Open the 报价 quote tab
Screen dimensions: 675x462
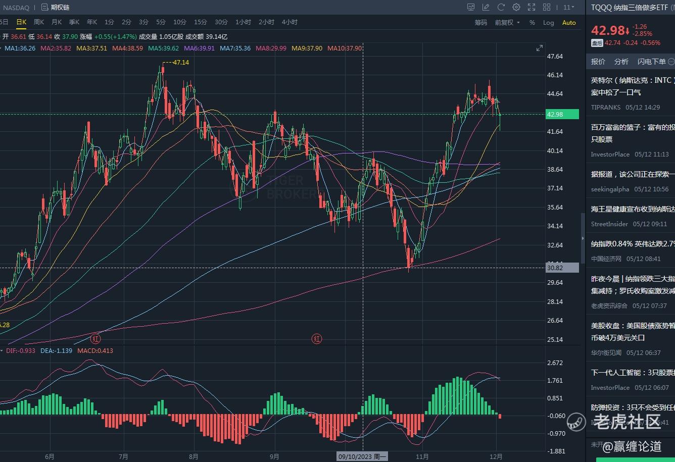[598, 62]
